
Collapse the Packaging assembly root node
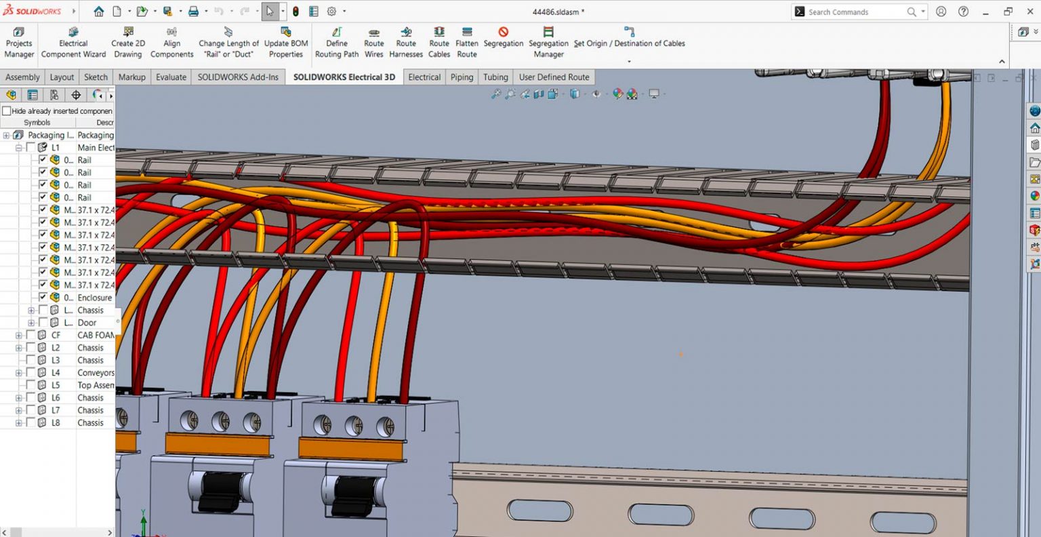click(x=7, y=135)
